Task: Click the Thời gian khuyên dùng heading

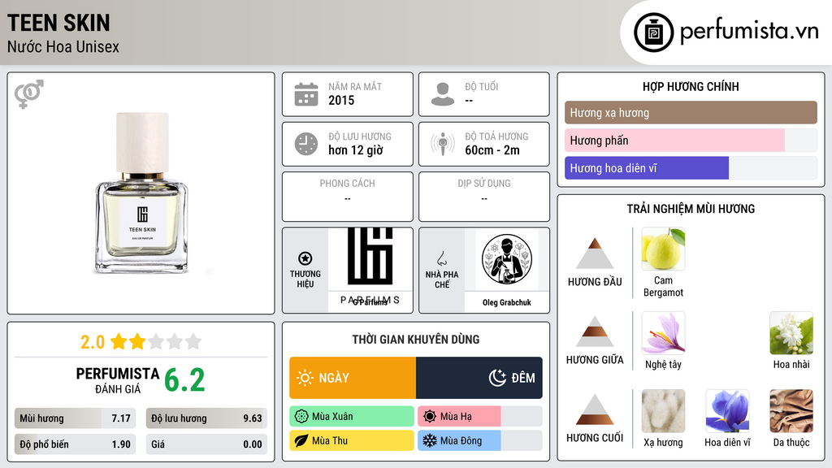Action: [x=416, y=339]
